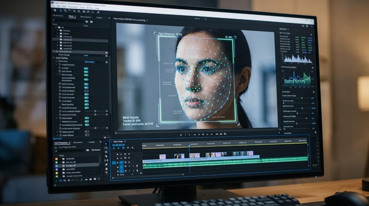The width and height of the screenshot is (369, 206).
Task: Show hidden panel tabs with double-chevron
Action: pos(109,18)
